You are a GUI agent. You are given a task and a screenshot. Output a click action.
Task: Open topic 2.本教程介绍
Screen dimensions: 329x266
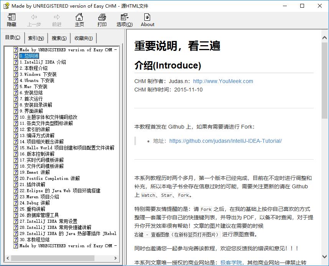click(33, 68)
